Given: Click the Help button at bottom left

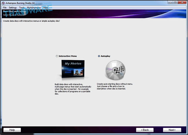Looking at the screenshot, I should 12,130.
